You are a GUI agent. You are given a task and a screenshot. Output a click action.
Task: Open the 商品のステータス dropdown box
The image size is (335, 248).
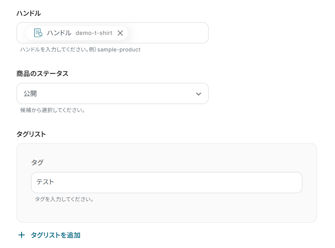coord(112,94)
